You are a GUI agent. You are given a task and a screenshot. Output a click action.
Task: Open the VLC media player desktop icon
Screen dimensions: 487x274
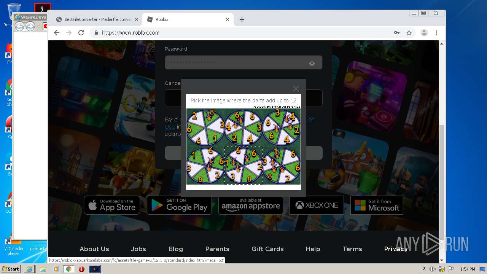pos(14,247)
